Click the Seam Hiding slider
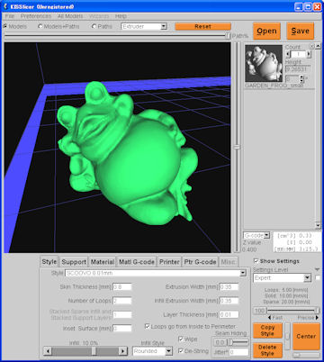Image resolution: width=324 pixels, height=362 pixels. (238, 342)
